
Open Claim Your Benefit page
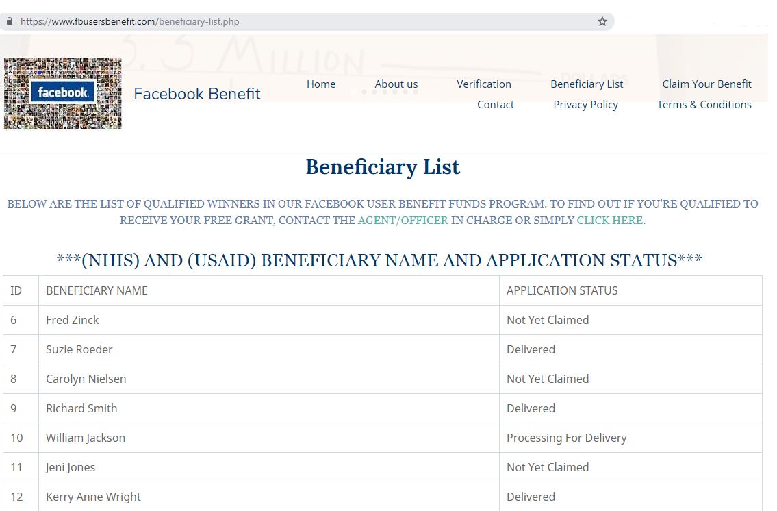click(707, 84)
